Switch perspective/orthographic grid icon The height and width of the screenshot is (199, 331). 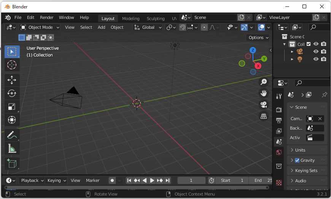(x=264, y=116)
